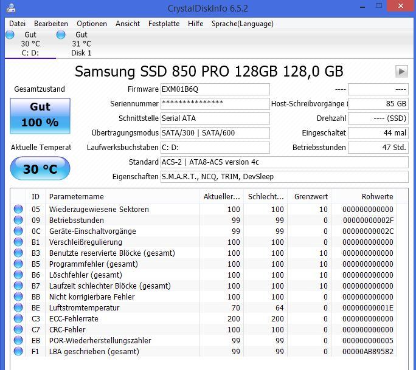Click status orb of Programmfehler row
416x370 pixels.
[18, 264]
